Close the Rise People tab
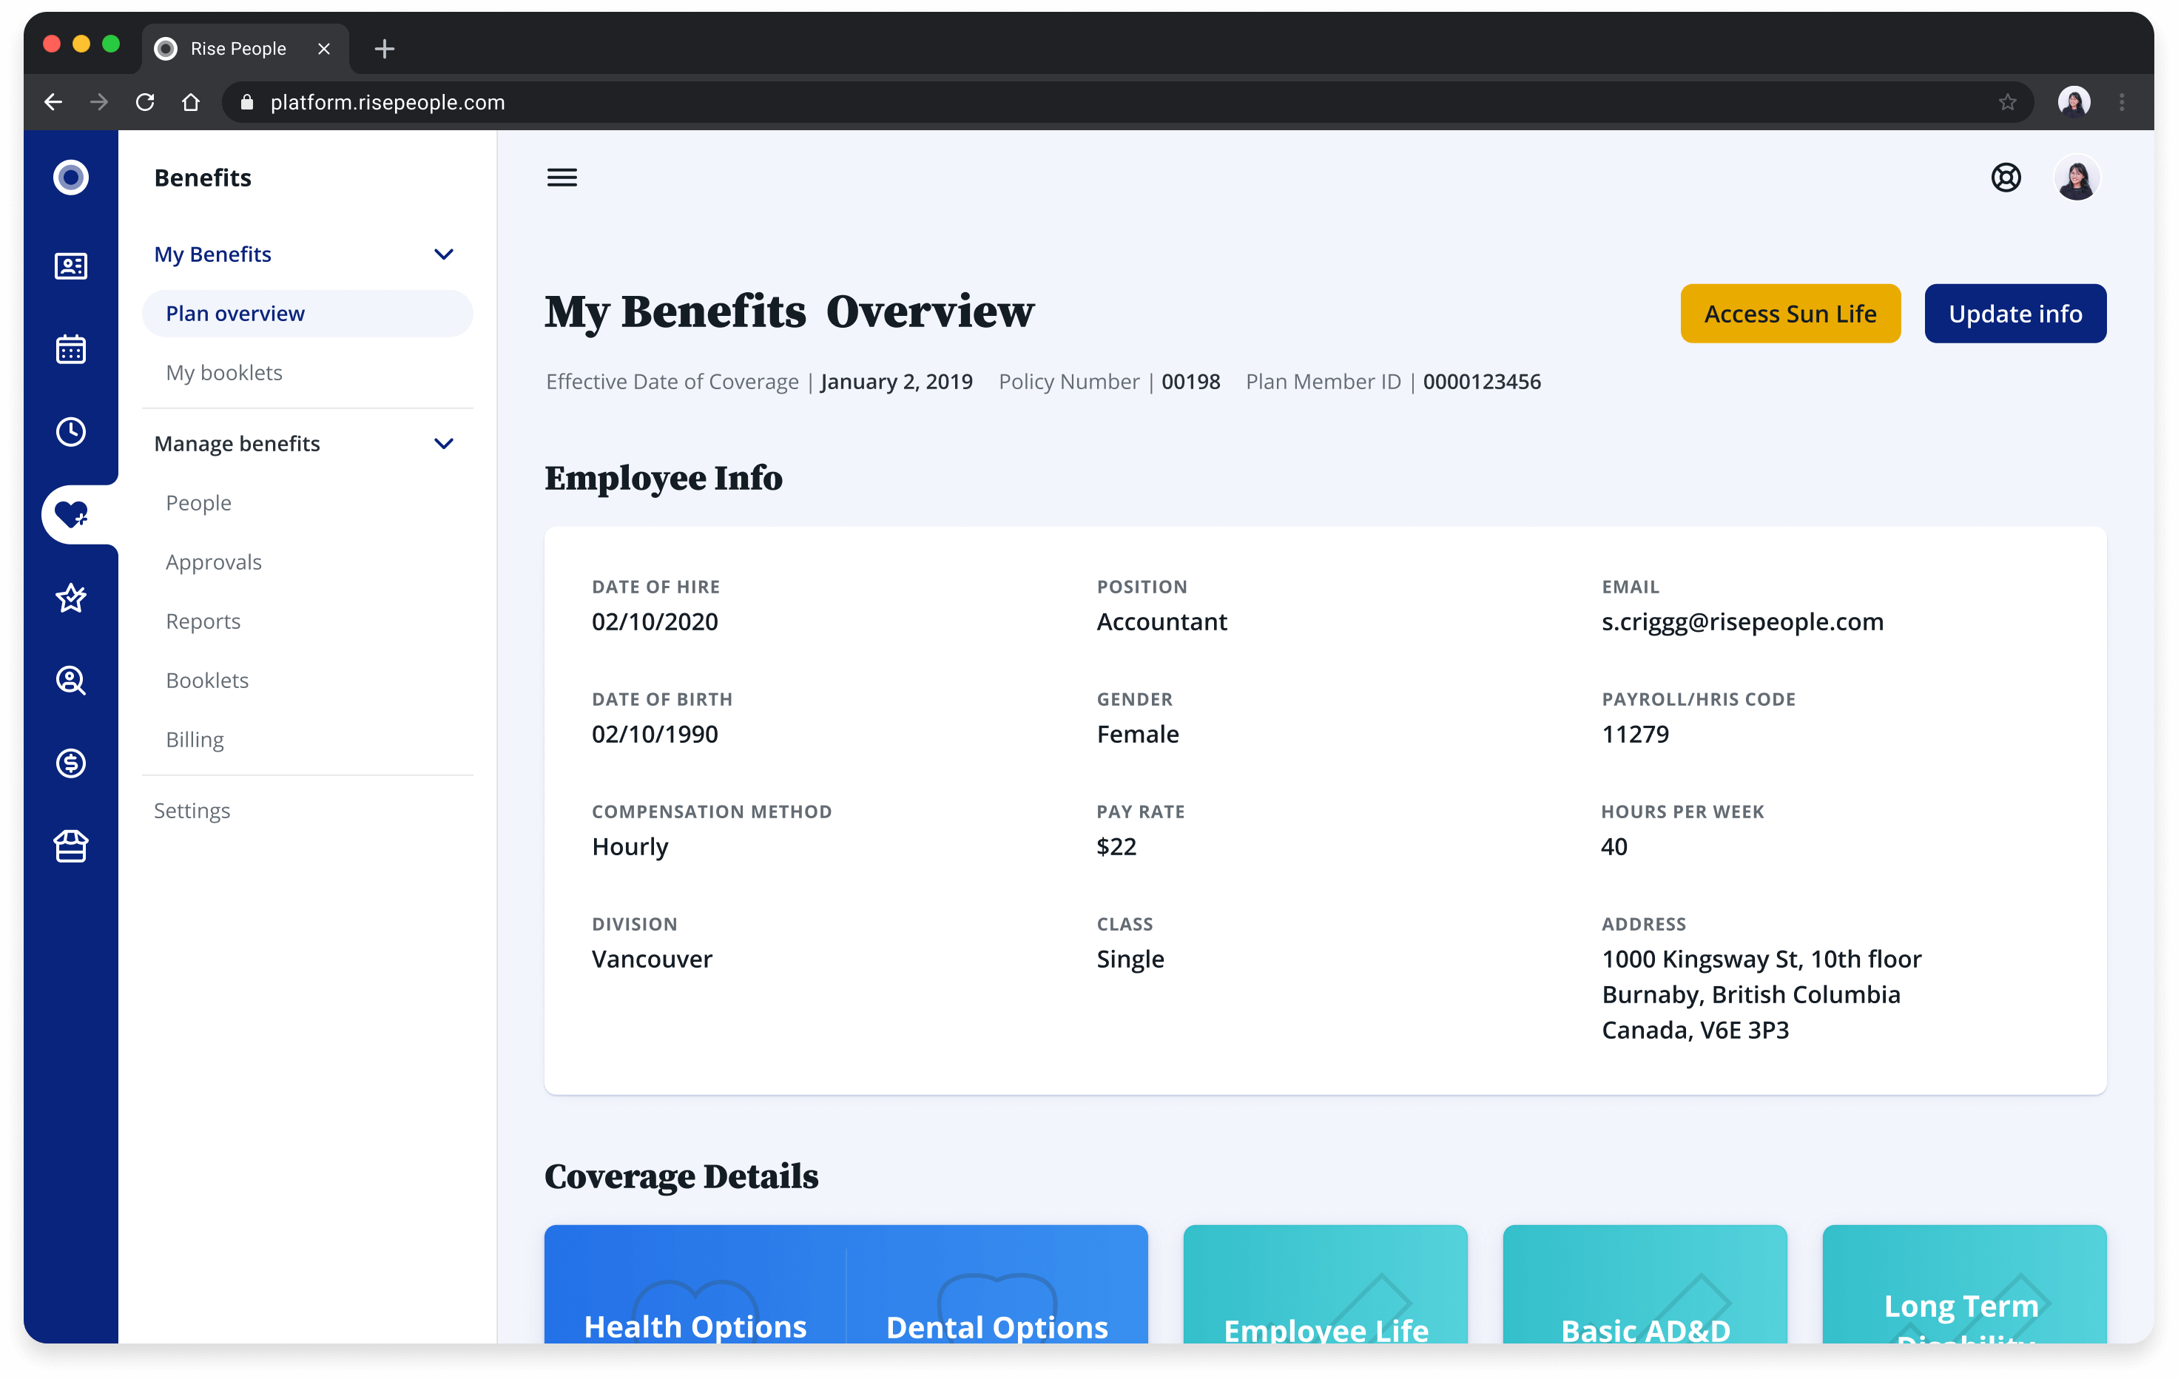This screenshot has width=2178, height=1379. tap(324, 49)
